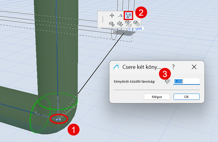Screen dimensions: 218x142
Task: Click the elbow distance input field 0.250
Action: (187, 81)
